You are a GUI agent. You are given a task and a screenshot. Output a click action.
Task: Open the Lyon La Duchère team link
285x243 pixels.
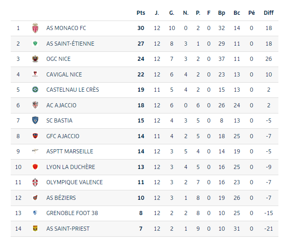70,167
